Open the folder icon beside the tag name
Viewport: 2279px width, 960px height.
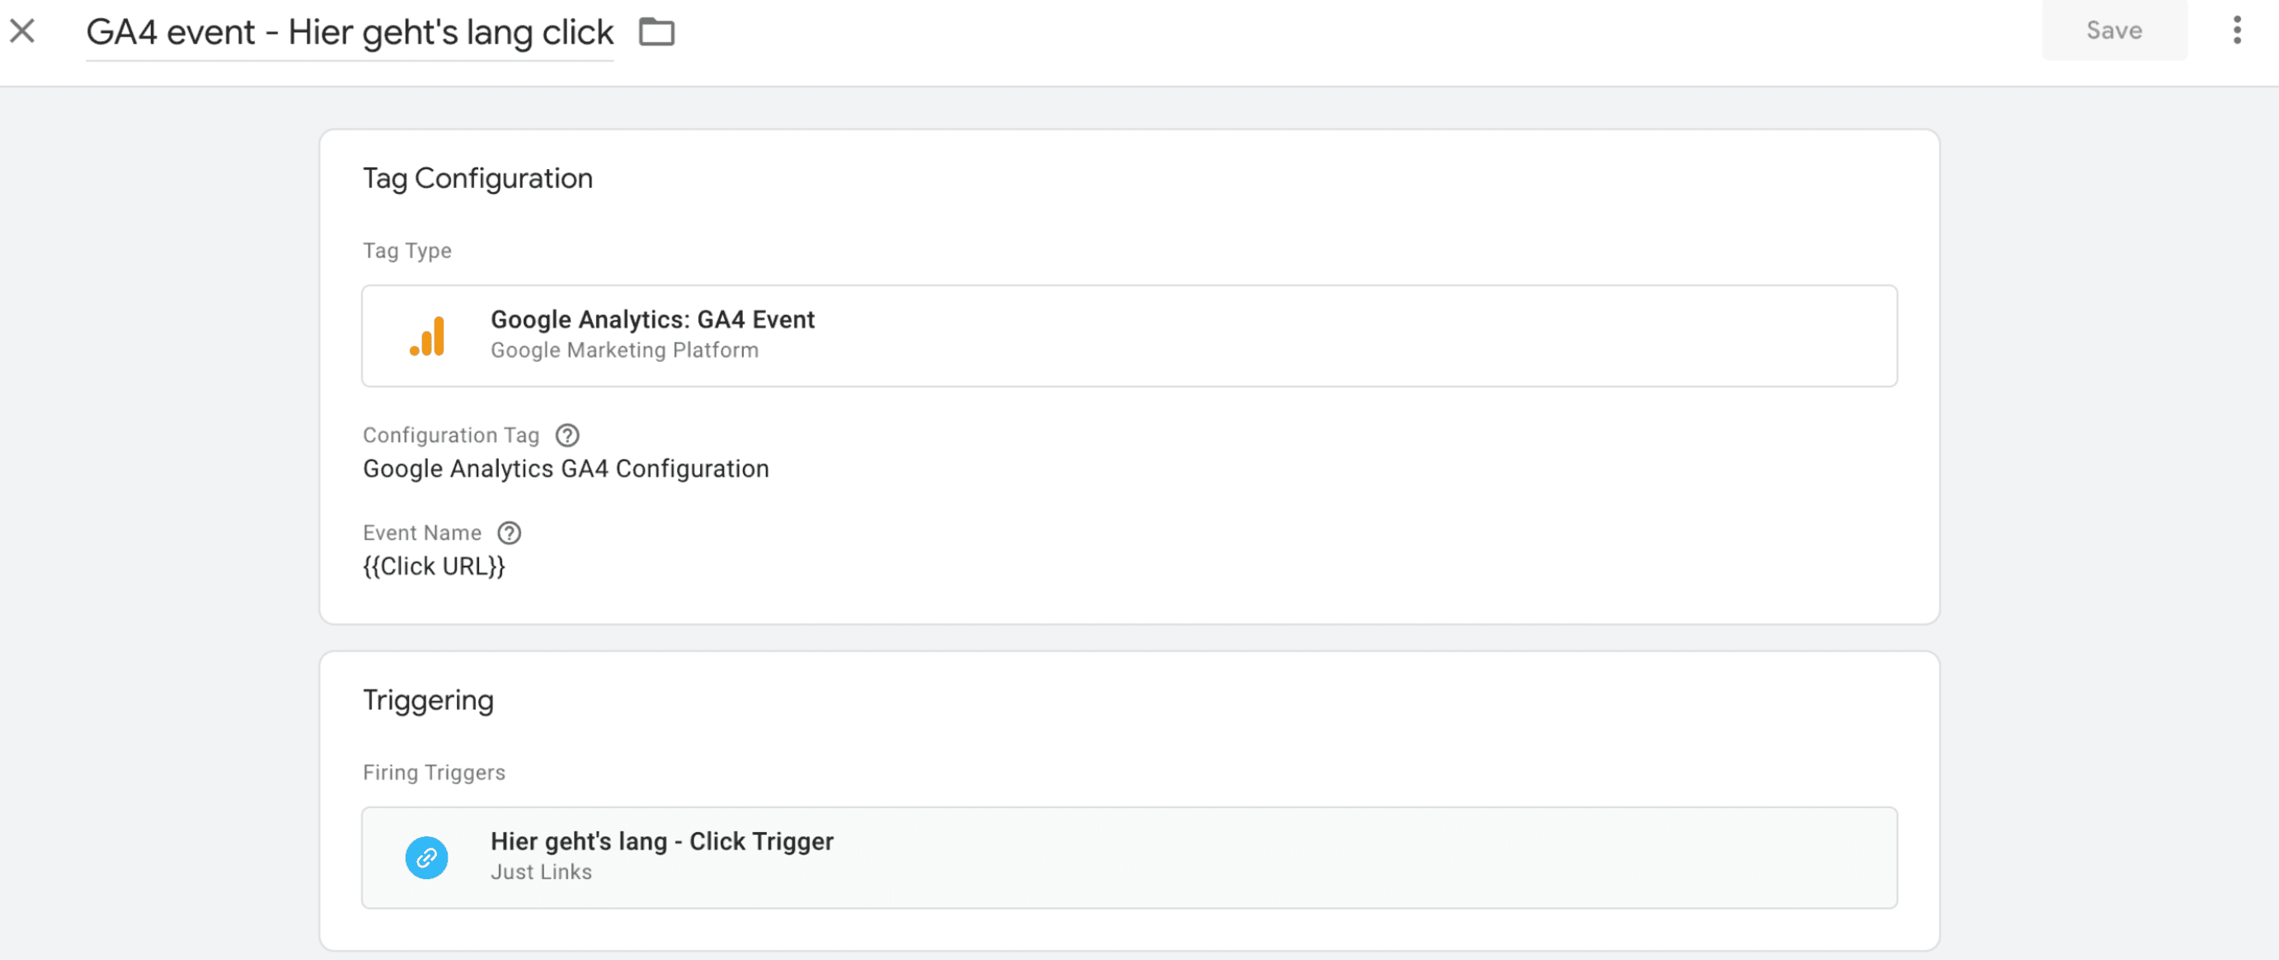coord(656,33)
